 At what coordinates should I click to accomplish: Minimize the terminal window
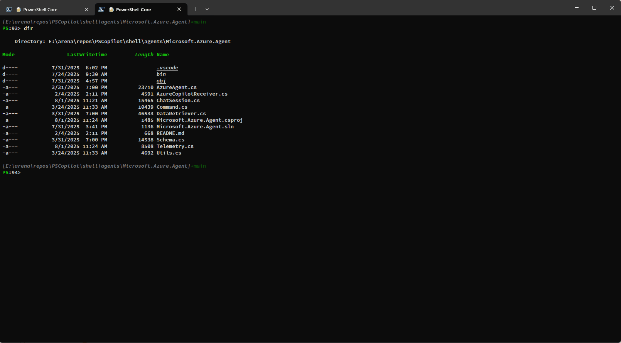click(x=577, y=8)
